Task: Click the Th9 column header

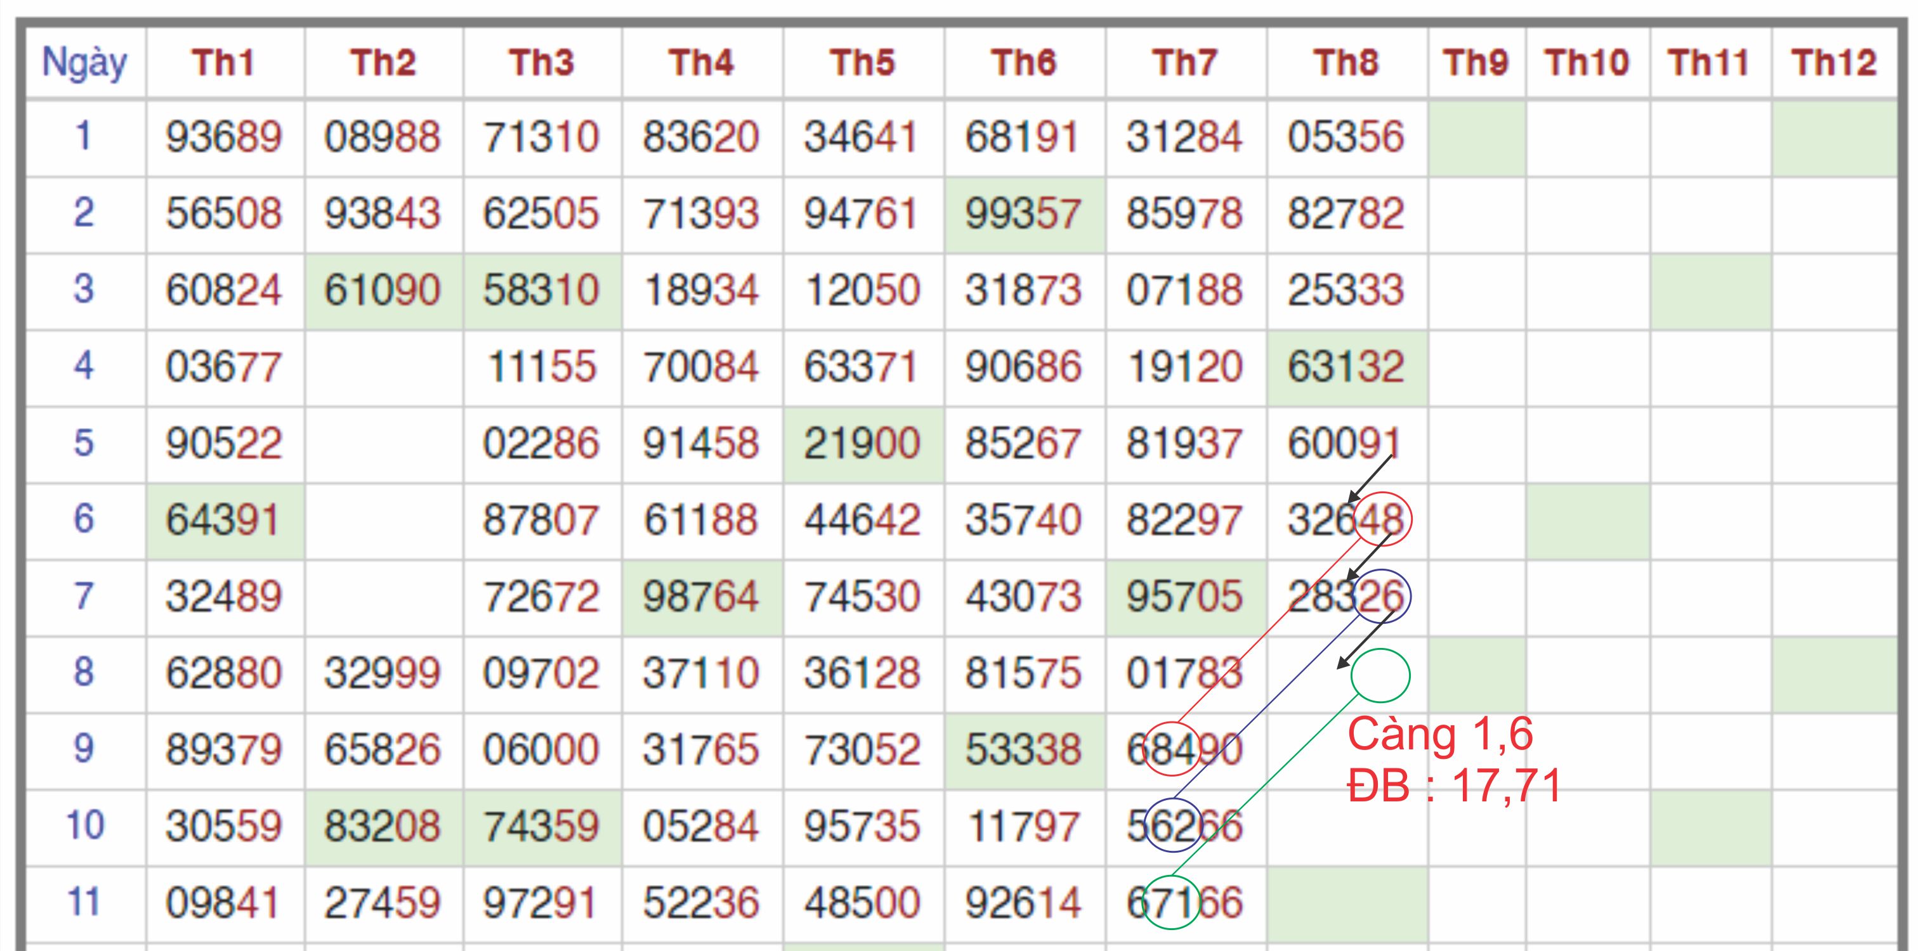Action: [1476, 63]
